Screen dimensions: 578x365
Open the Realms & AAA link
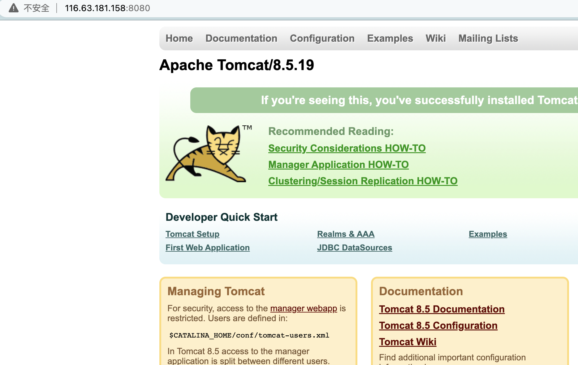point(346,234)
